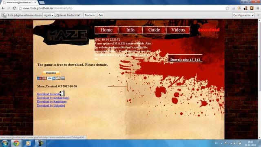Switch to the www.maze.jjbrothers.eu tab
The height and width of the screenshot is (147, 261).
click(x=20, y=2)
